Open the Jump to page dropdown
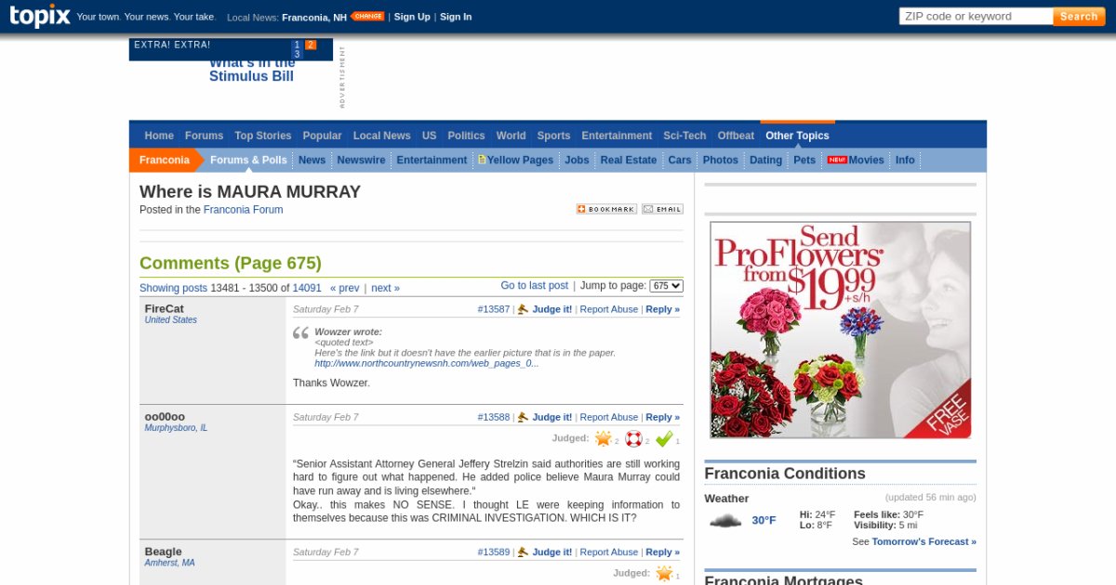 click(666, 286)
